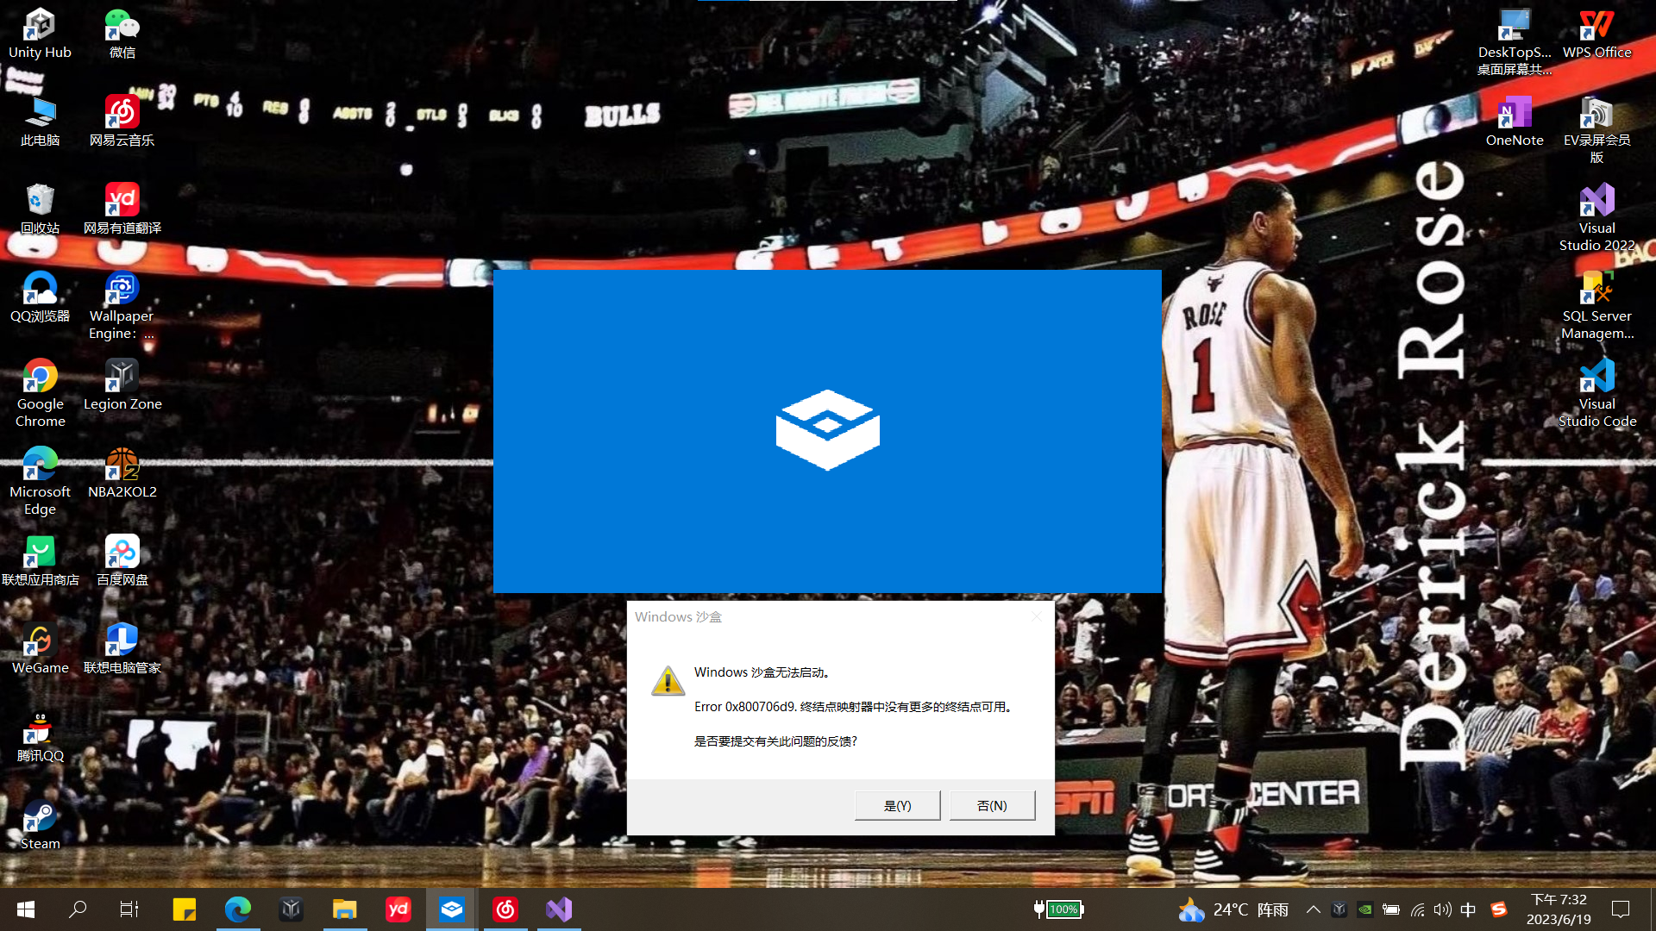Viewport: 1656px width, 931px height.
Task: Open the notification center icon
Action: click(1621, 909)
